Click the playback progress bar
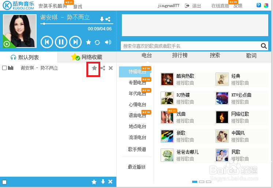The height and width of the screenshot is (188, 273). 77,24
